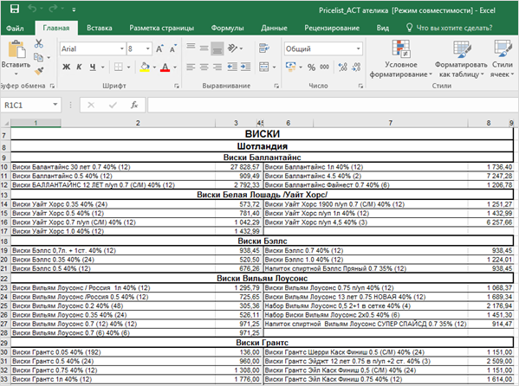
Task: Switch to Разметка страницы tab
Action: [161, 28]
